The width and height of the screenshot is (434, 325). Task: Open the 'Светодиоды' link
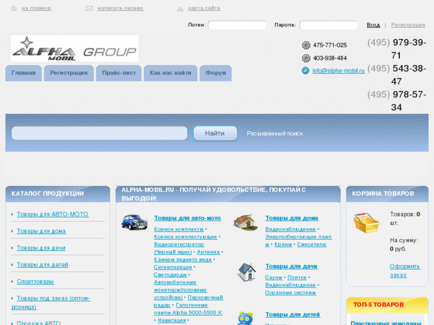(x=170, y=275)
